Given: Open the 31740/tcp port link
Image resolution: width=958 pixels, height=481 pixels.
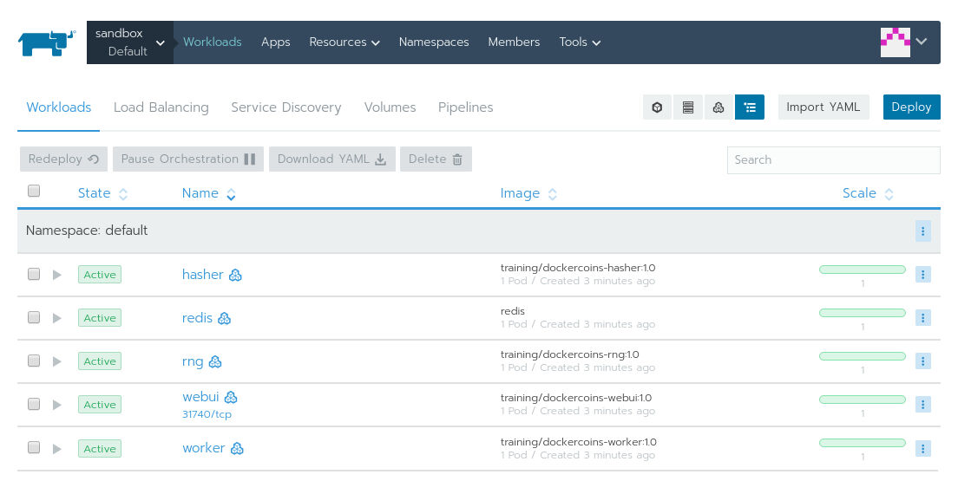Looking at the screenshot, I should pos(207,414).
